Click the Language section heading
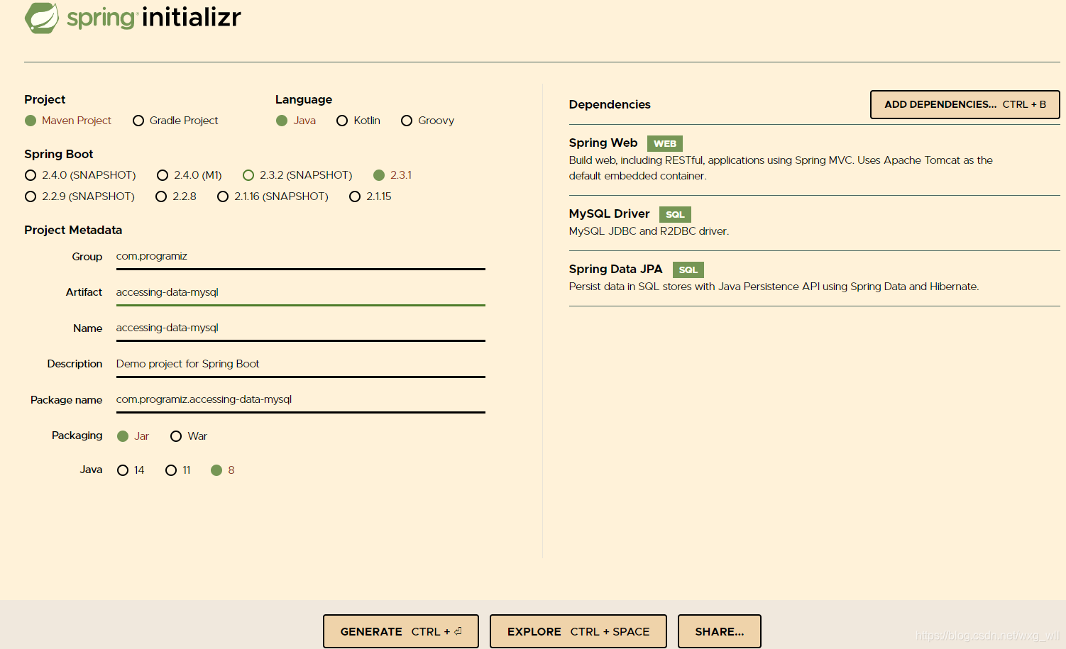 [304, 99]
